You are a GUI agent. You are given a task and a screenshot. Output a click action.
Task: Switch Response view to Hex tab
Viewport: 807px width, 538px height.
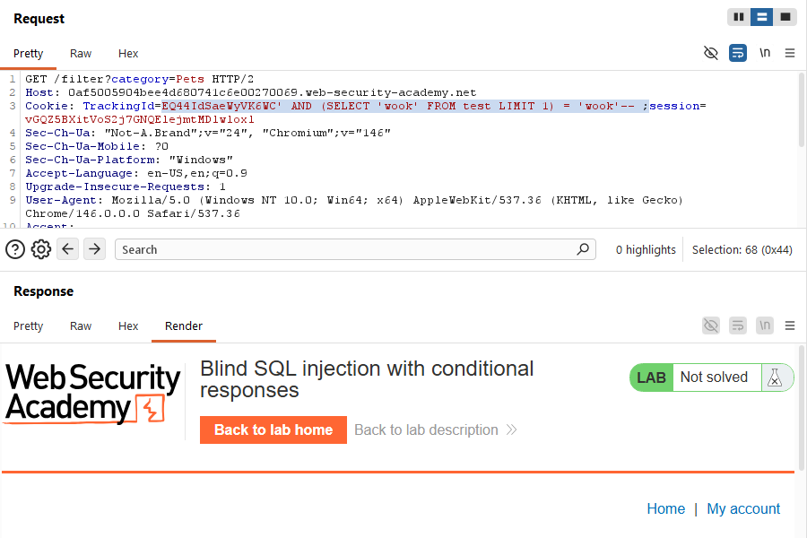(128, 325)
